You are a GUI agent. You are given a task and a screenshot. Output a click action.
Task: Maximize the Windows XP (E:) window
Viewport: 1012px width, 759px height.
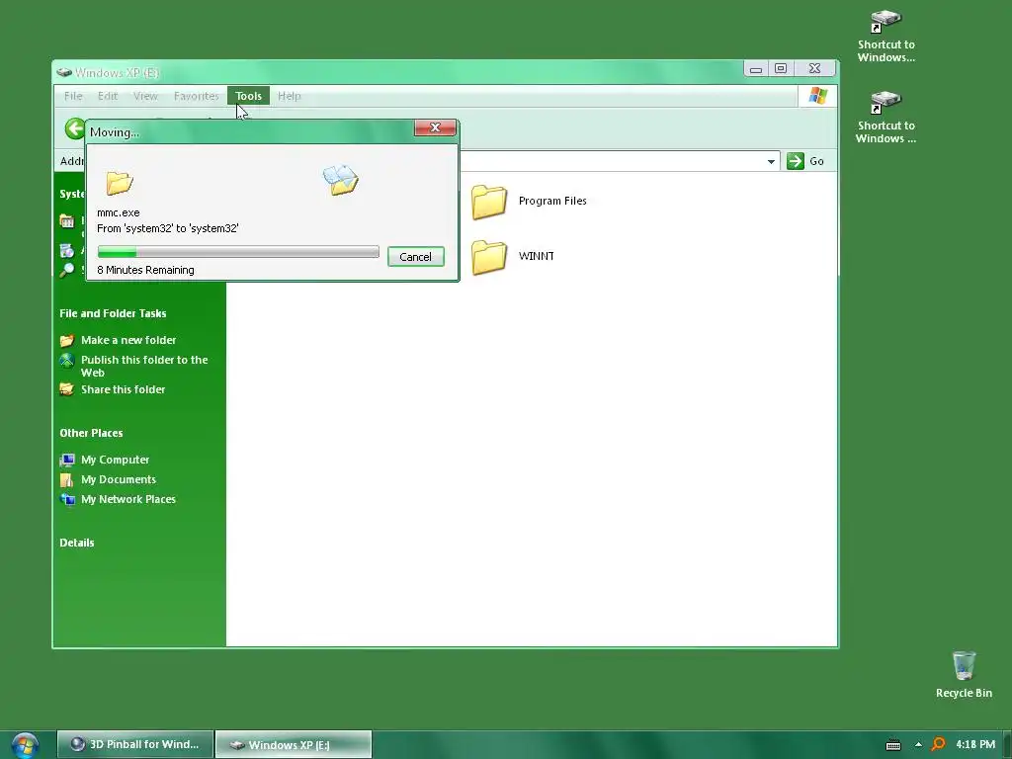tap(781, 68)
